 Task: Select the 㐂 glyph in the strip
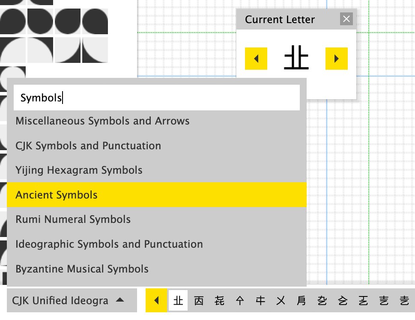(219, 300)
